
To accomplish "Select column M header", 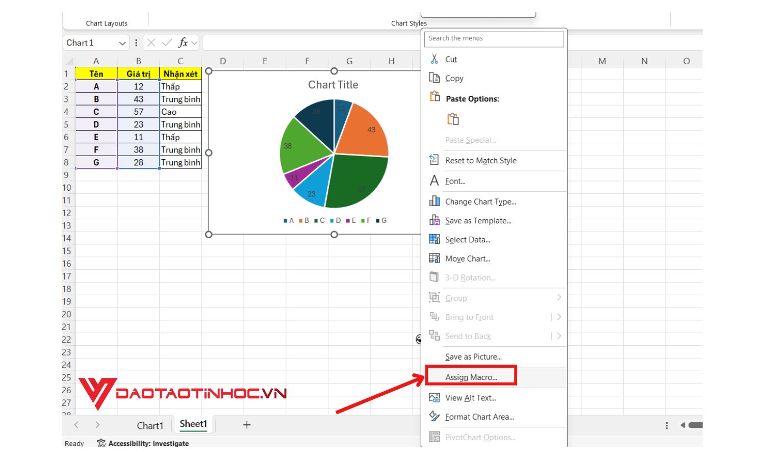I will click(x=602, y=61).
